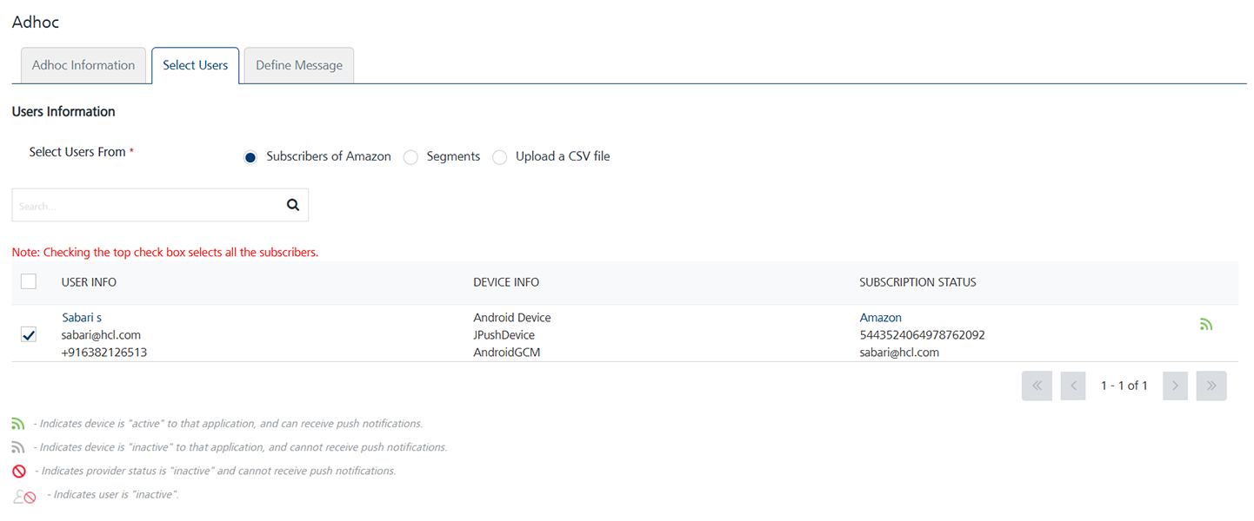Uncheck the Sabari s user checkbox
1254x521 pixels.
29,334
